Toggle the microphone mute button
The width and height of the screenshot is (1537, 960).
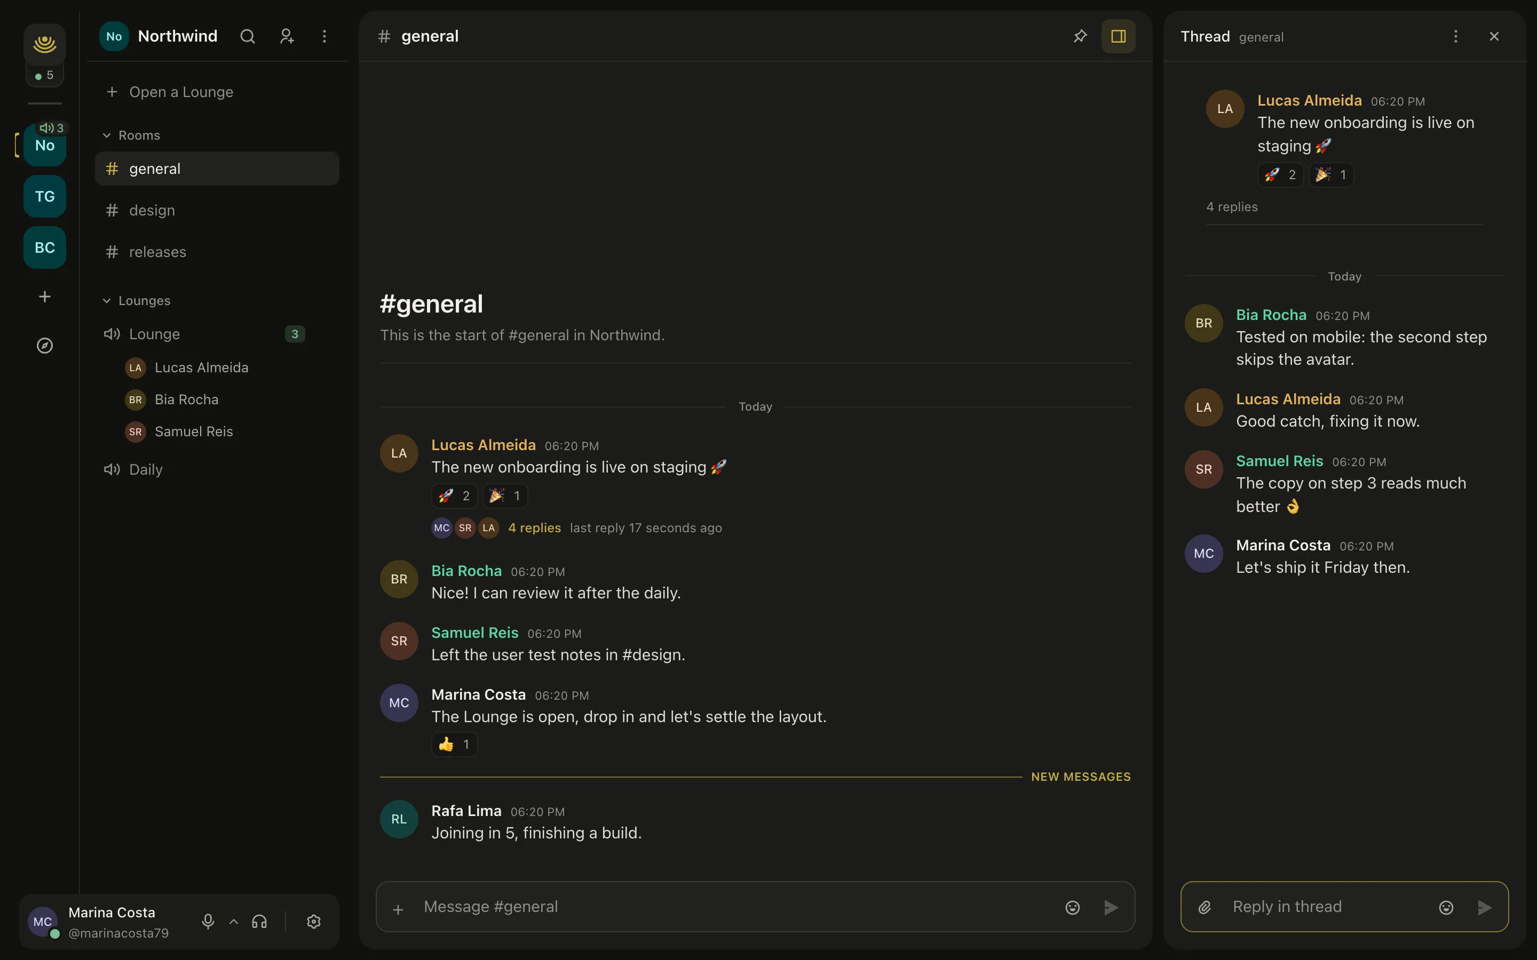tap(208, 921)
